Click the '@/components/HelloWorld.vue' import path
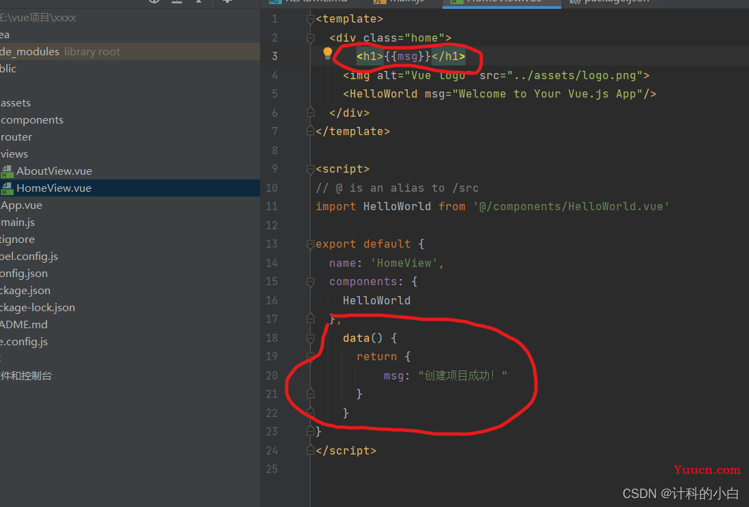Image resolution: width=749 pixels, height=507 pixels. [x=571, y=206]
